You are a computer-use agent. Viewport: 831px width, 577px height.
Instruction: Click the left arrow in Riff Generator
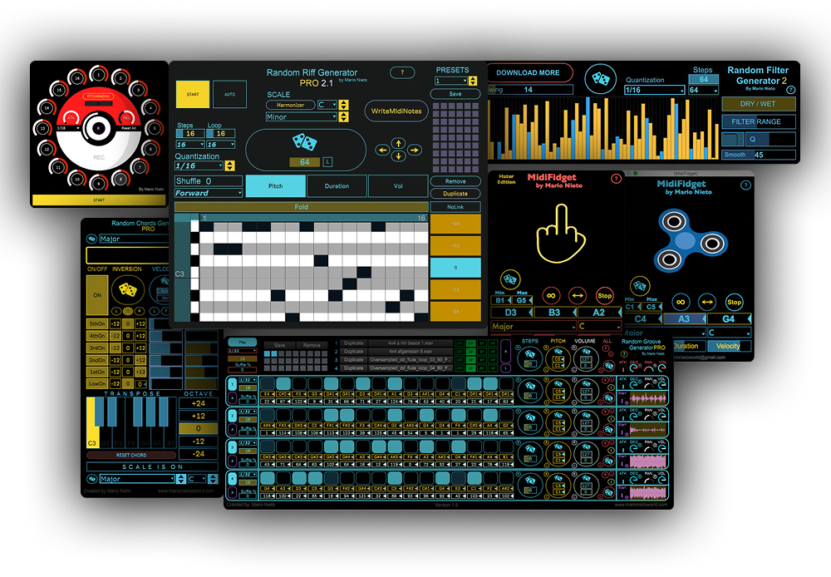[382, 150]
